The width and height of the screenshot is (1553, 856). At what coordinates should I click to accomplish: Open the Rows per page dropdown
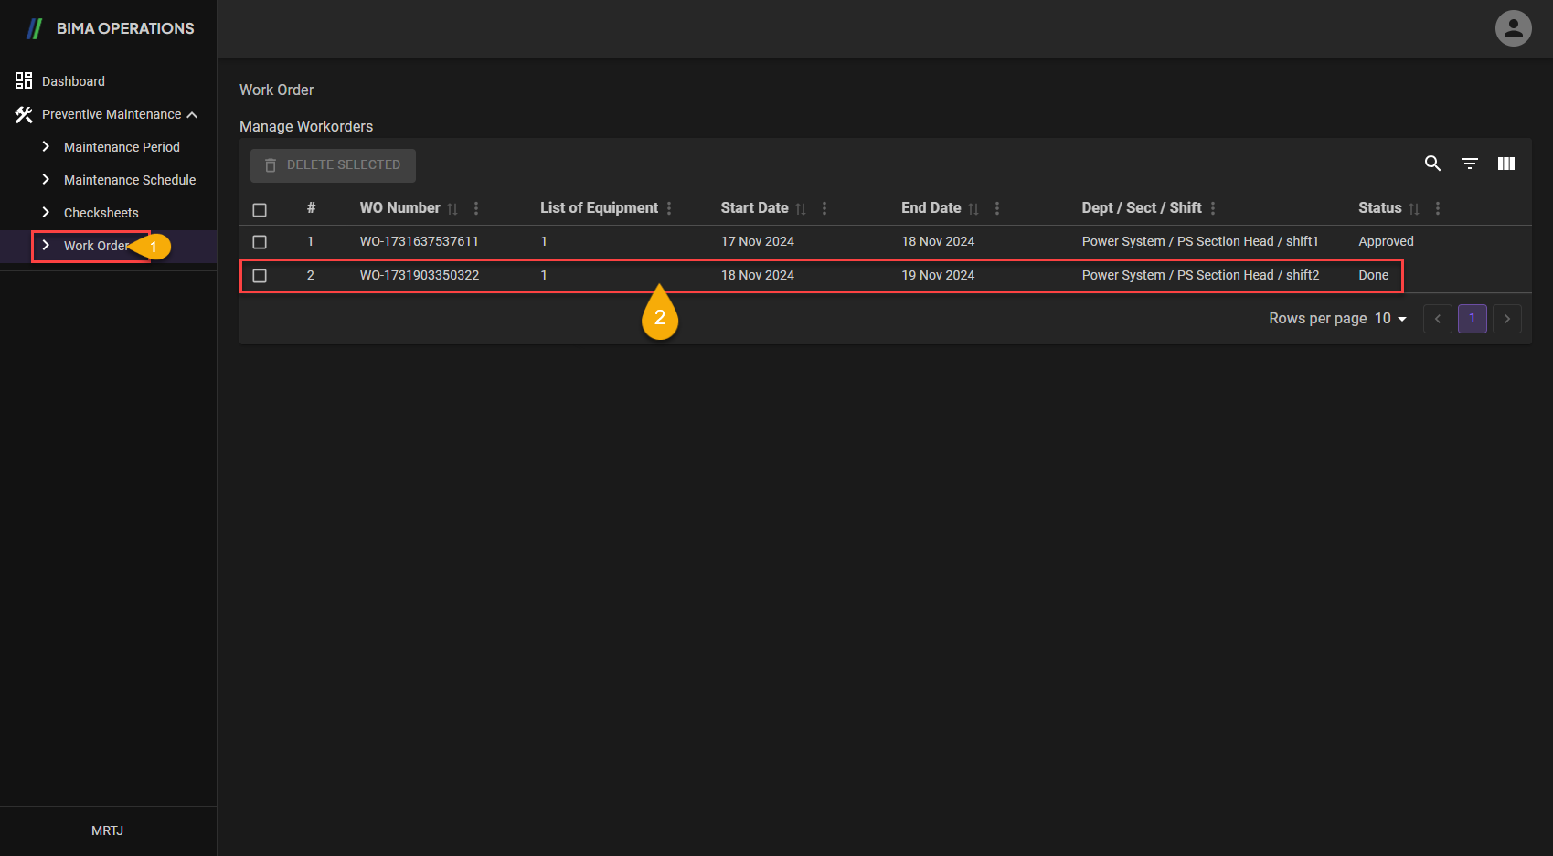coord(1391,319)
